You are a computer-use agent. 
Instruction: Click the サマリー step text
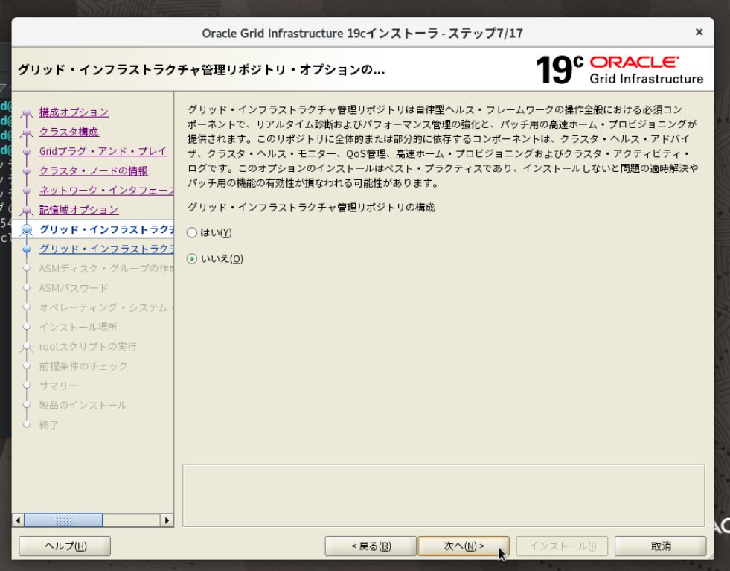tap(58, 386)
